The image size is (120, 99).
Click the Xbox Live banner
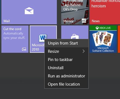coord(103,28)
